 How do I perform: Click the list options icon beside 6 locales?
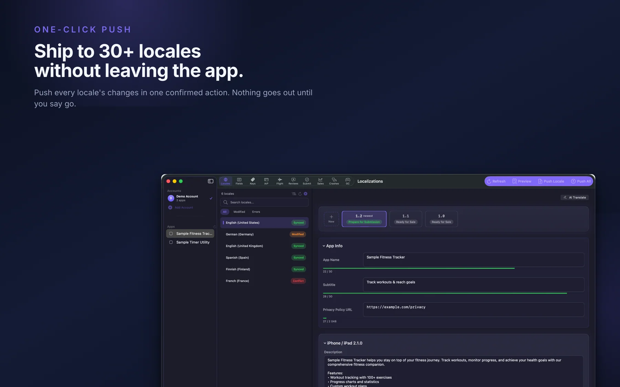(x=294, y=194)
